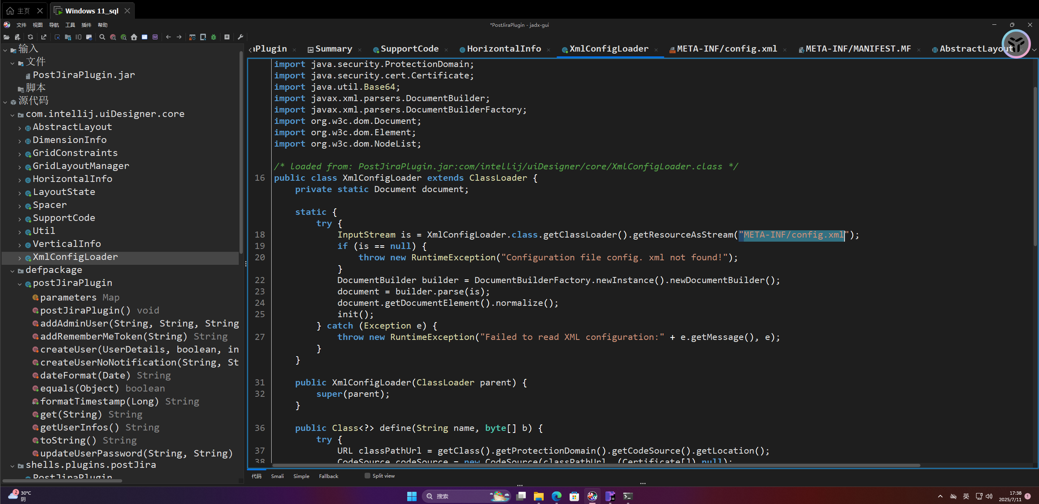This screenshot has width=1039, height=504.
Task: Click the export project toolbar icon
Action: [44, 37]
